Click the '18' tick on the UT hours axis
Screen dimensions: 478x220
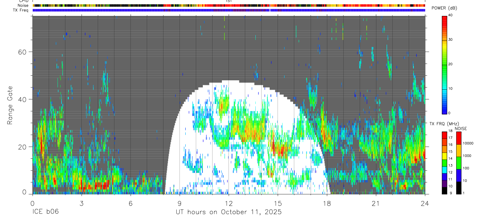point(327,203)
